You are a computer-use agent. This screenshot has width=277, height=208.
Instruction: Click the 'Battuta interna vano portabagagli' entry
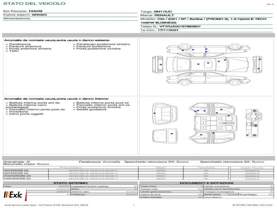point(26,106)
